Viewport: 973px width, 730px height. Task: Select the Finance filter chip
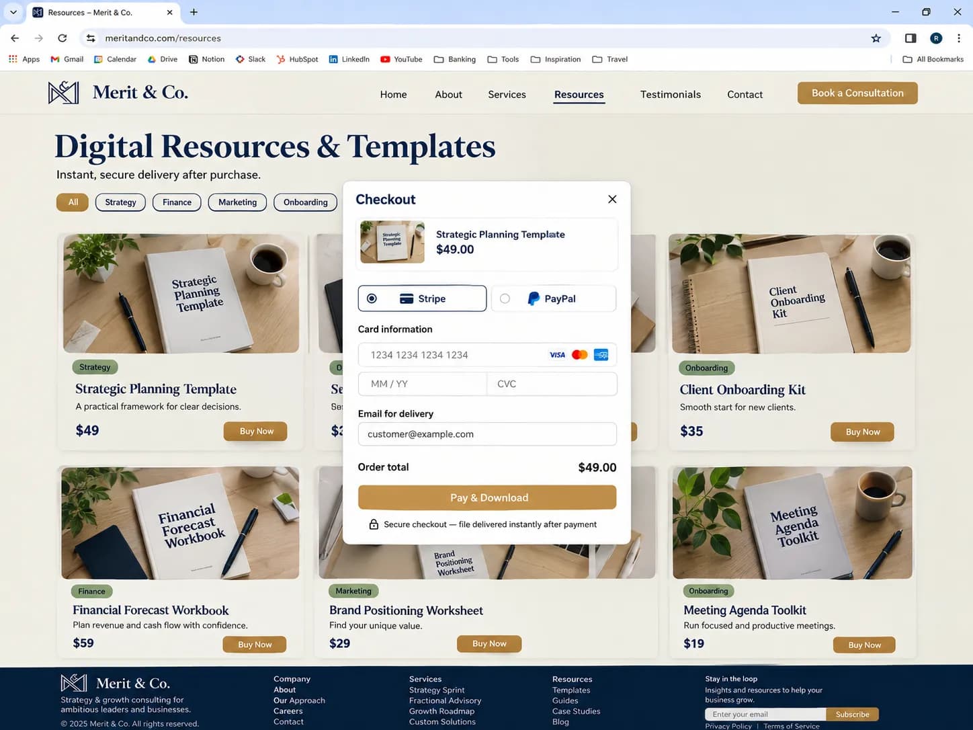tap(177, 202)
